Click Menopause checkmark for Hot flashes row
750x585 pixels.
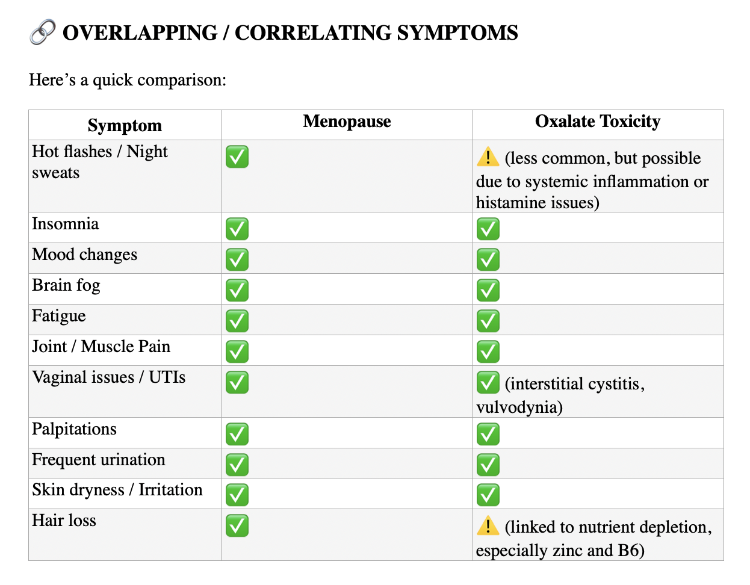[237, 156]
